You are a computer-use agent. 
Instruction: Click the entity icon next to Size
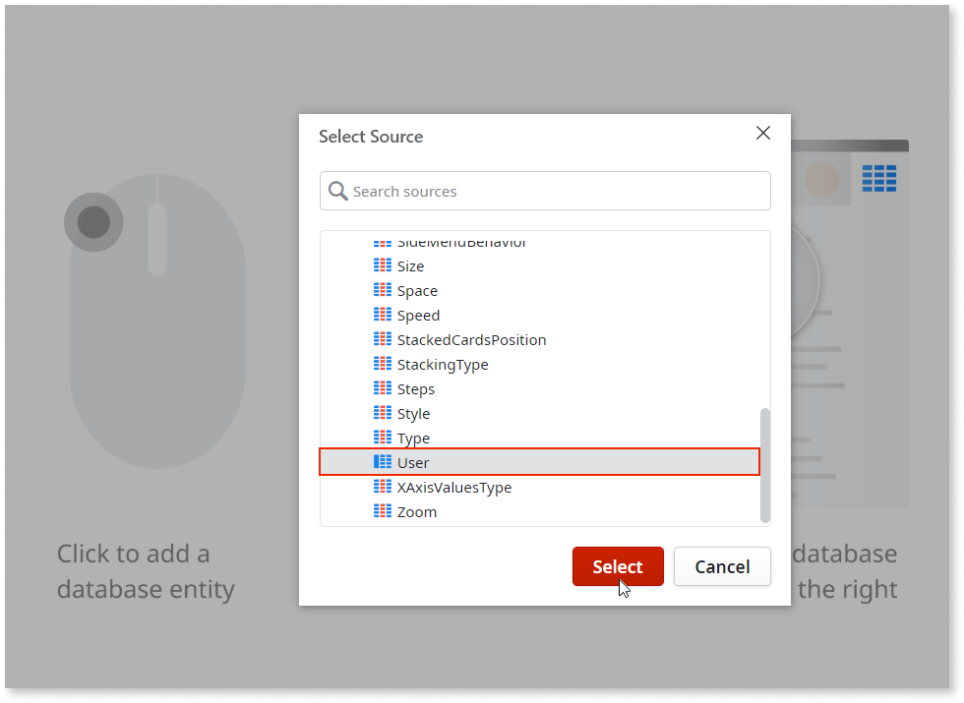(x=383, y=265)
